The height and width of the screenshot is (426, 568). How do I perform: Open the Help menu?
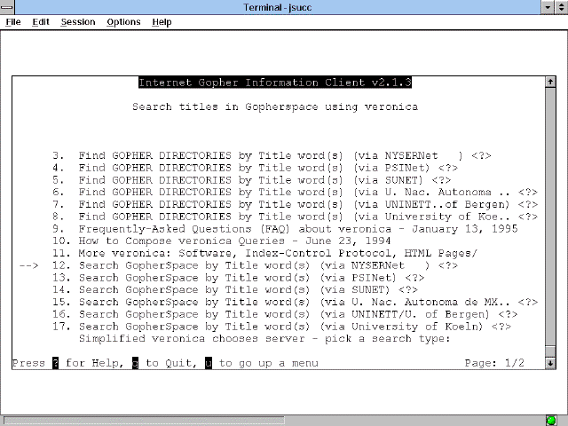[162, 22]
